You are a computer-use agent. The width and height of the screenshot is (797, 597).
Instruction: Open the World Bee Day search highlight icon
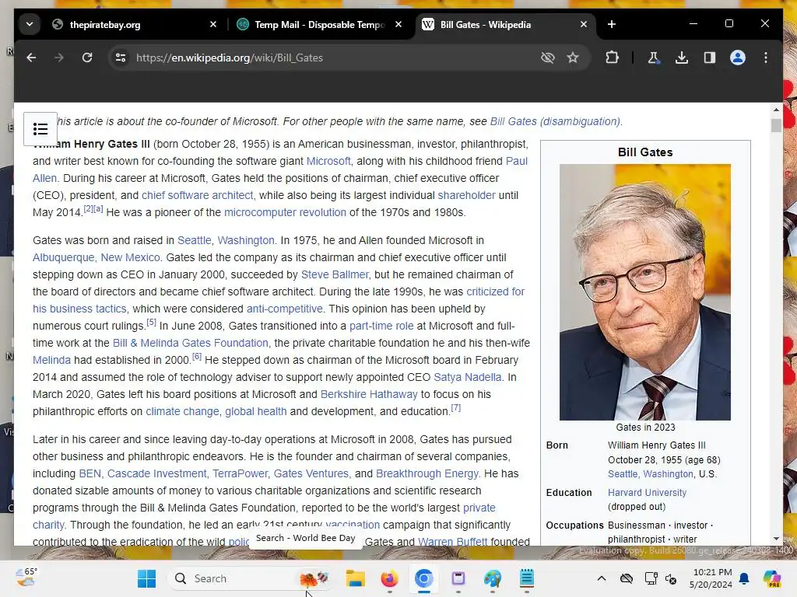[314, 578]
